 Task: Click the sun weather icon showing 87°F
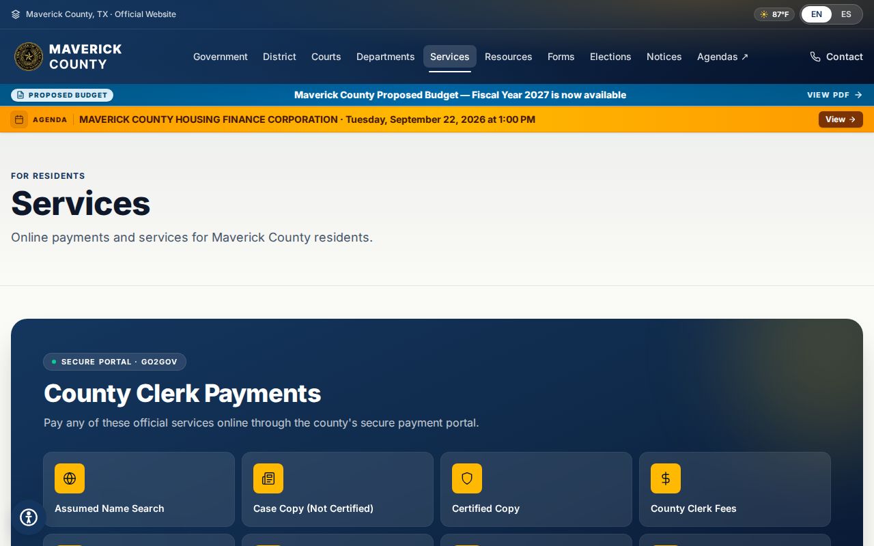pos(764,14)
